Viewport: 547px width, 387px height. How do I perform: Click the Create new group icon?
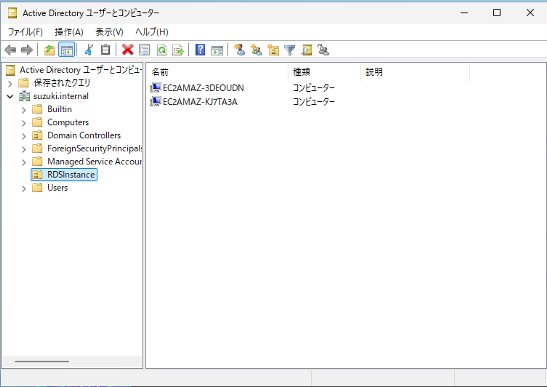(256, 50)
